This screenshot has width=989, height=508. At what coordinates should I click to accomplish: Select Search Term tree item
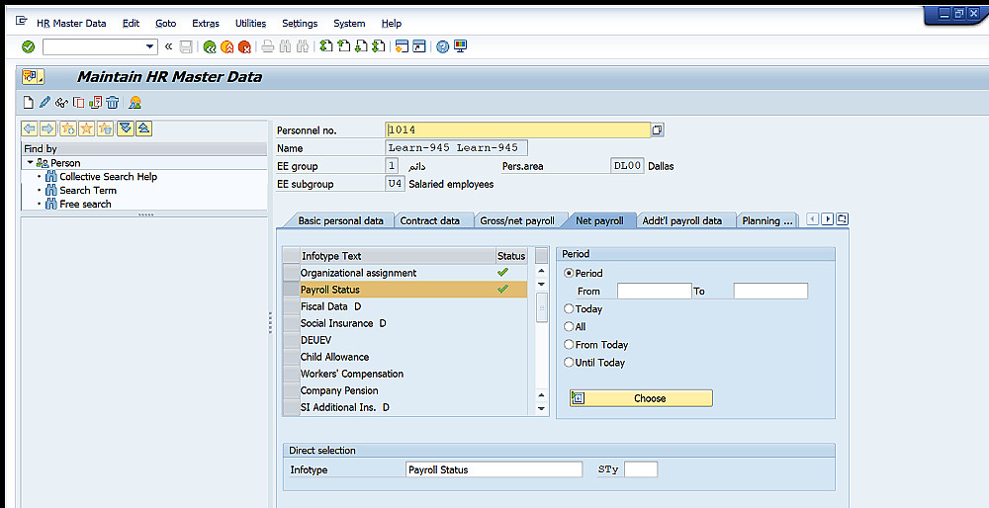coord(88,191)
